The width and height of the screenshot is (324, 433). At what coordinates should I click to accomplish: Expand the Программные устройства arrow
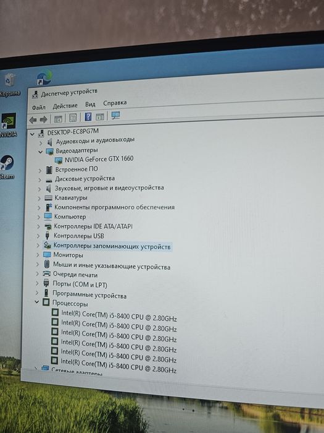pos(37,293)
